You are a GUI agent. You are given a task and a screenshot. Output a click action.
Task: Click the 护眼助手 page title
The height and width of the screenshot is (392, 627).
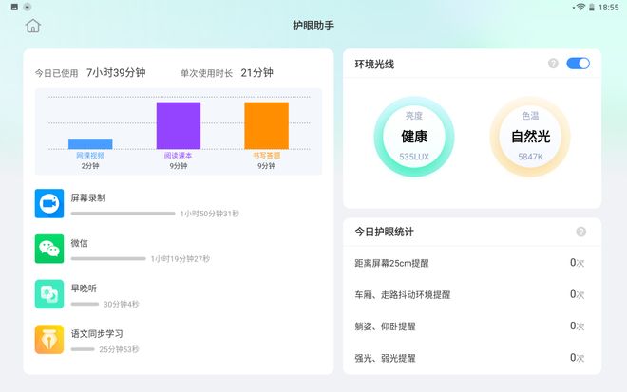tap(313, 26)
